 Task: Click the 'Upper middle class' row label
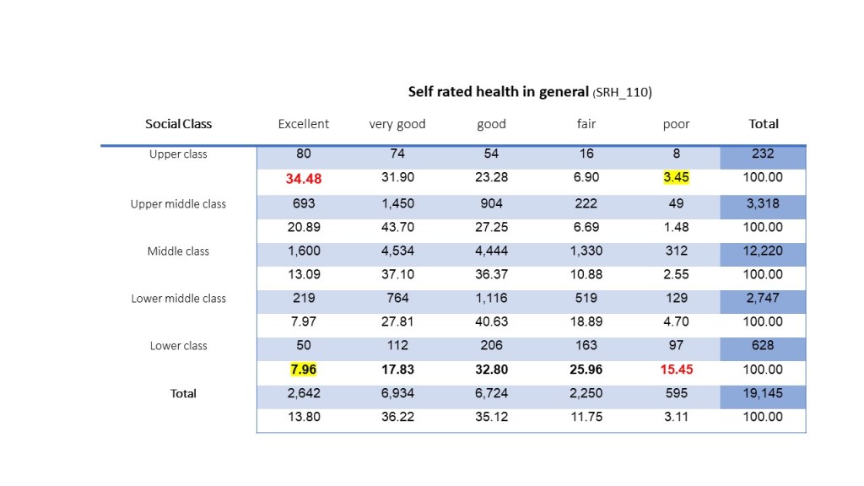click(178, 204)
